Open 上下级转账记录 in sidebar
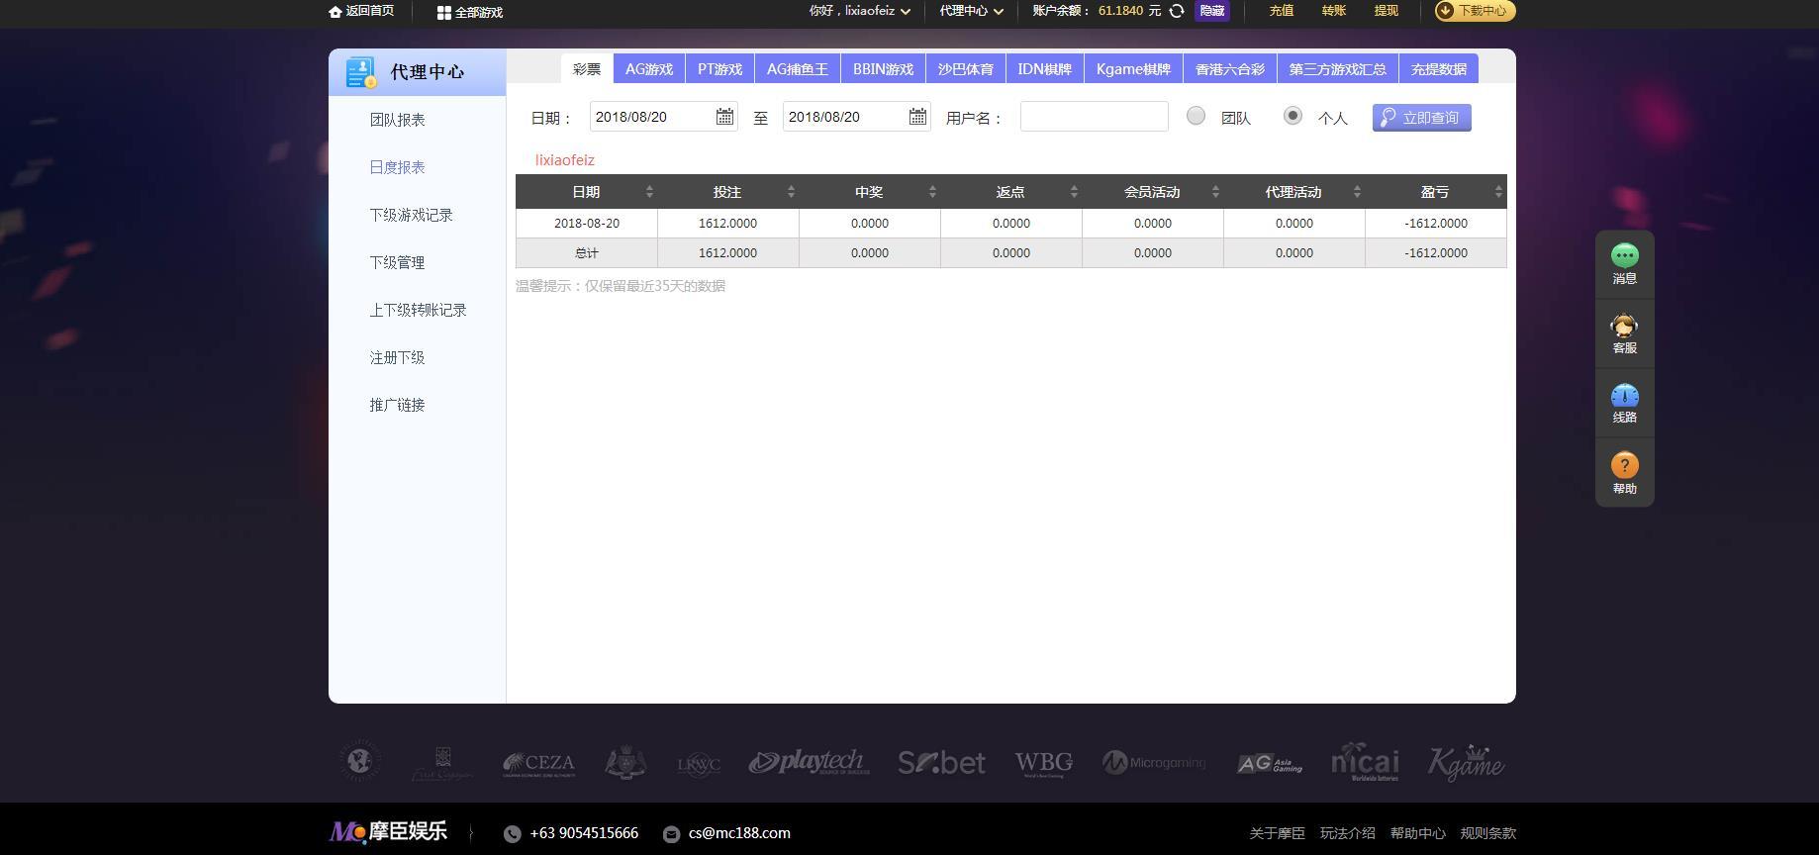This screenshot has height=855, width=1819. 419,310
